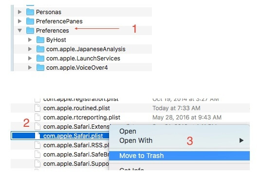Viewport: 261px width, 178px height.
Task: Click the com.apple.rtcreporting.plist file icon
Action: 37,118
